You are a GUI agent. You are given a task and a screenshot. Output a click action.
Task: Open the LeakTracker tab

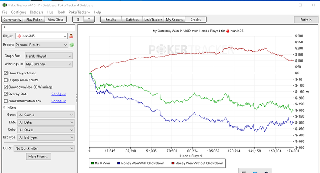point(153,20)
